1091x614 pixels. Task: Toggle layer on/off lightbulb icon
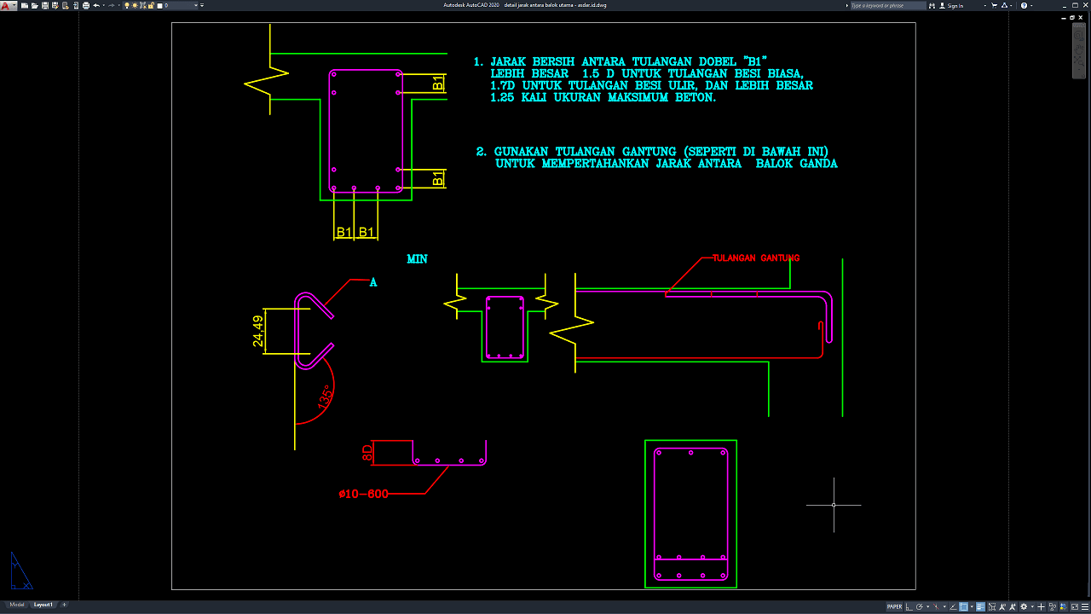[128, 5]
